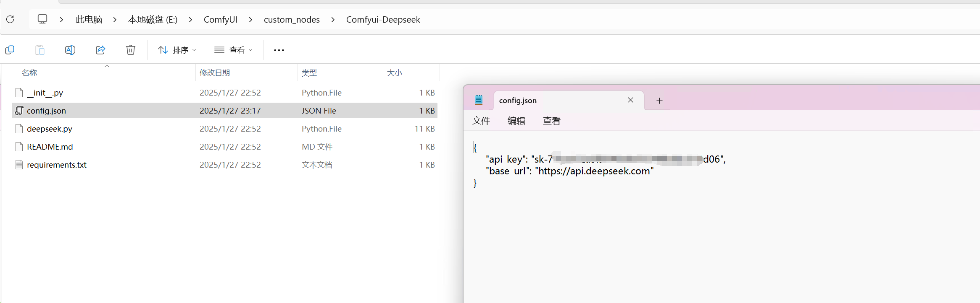Open the 编辑 menu in Notepad
The height and width of the screenshot is (303, 980).
click(x=516, y=121)
